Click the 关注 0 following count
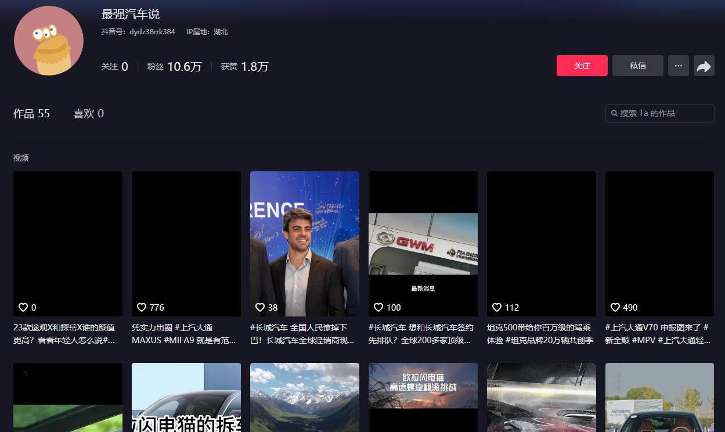Image resolution: width=725 pixels, height=432 pixels. point(115,67)
